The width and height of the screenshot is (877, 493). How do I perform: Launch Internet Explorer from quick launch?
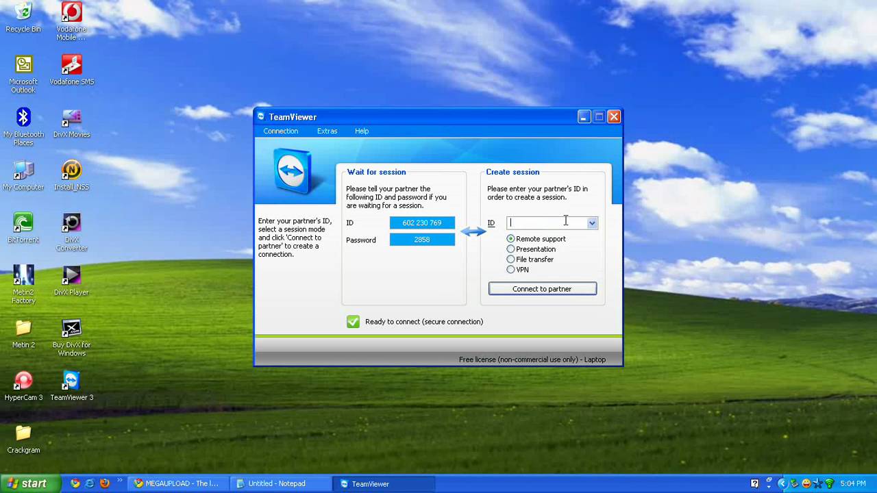coord(90,483)
